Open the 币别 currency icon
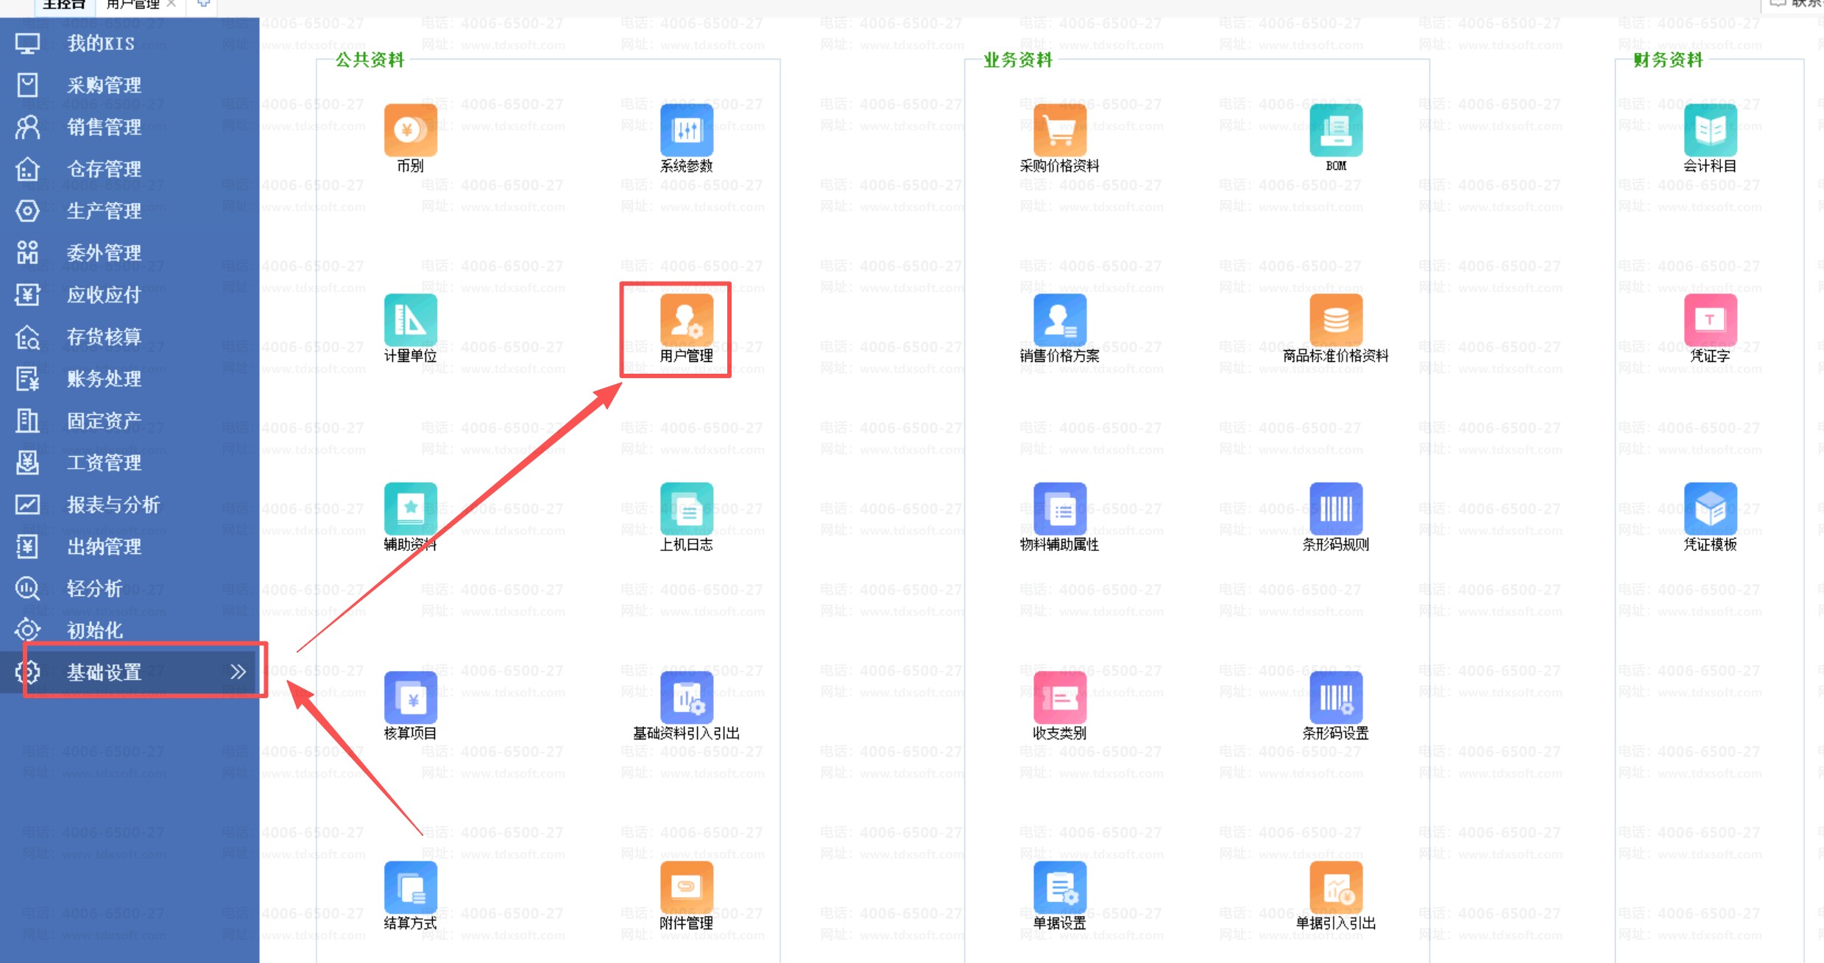The width and height of the screenshot is (1824, 963). 410,130
